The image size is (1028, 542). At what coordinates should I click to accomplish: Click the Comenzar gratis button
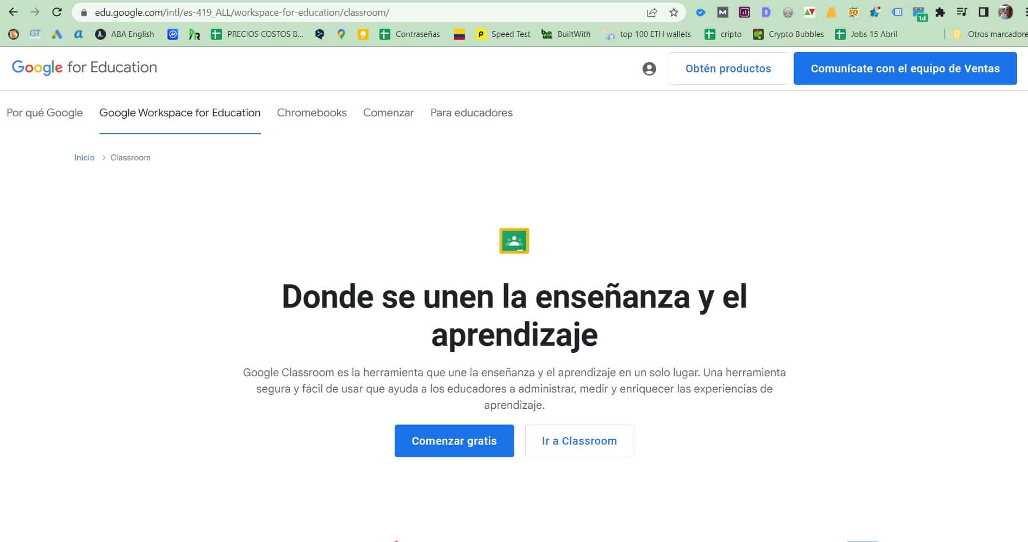pos(454,441)
